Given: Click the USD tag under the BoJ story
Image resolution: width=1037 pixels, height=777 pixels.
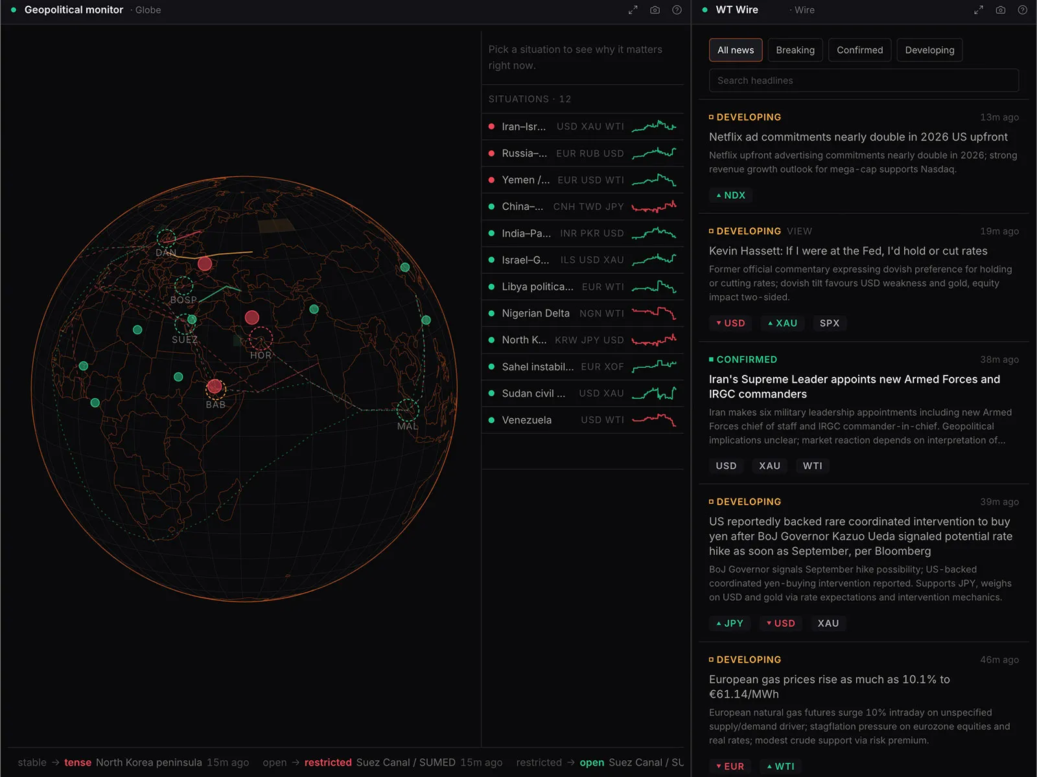Looking at the screenshot, I should click(x=780, y=624).
